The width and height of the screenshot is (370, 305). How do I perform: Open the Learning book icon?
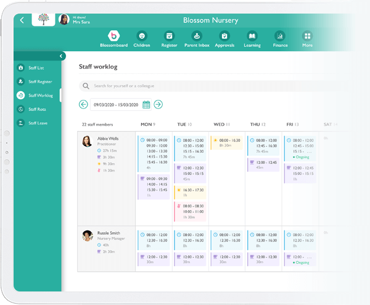click(252, 36)
